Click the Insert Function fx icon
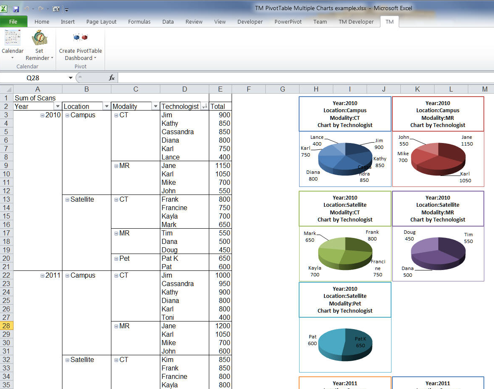 pos(112,78)
